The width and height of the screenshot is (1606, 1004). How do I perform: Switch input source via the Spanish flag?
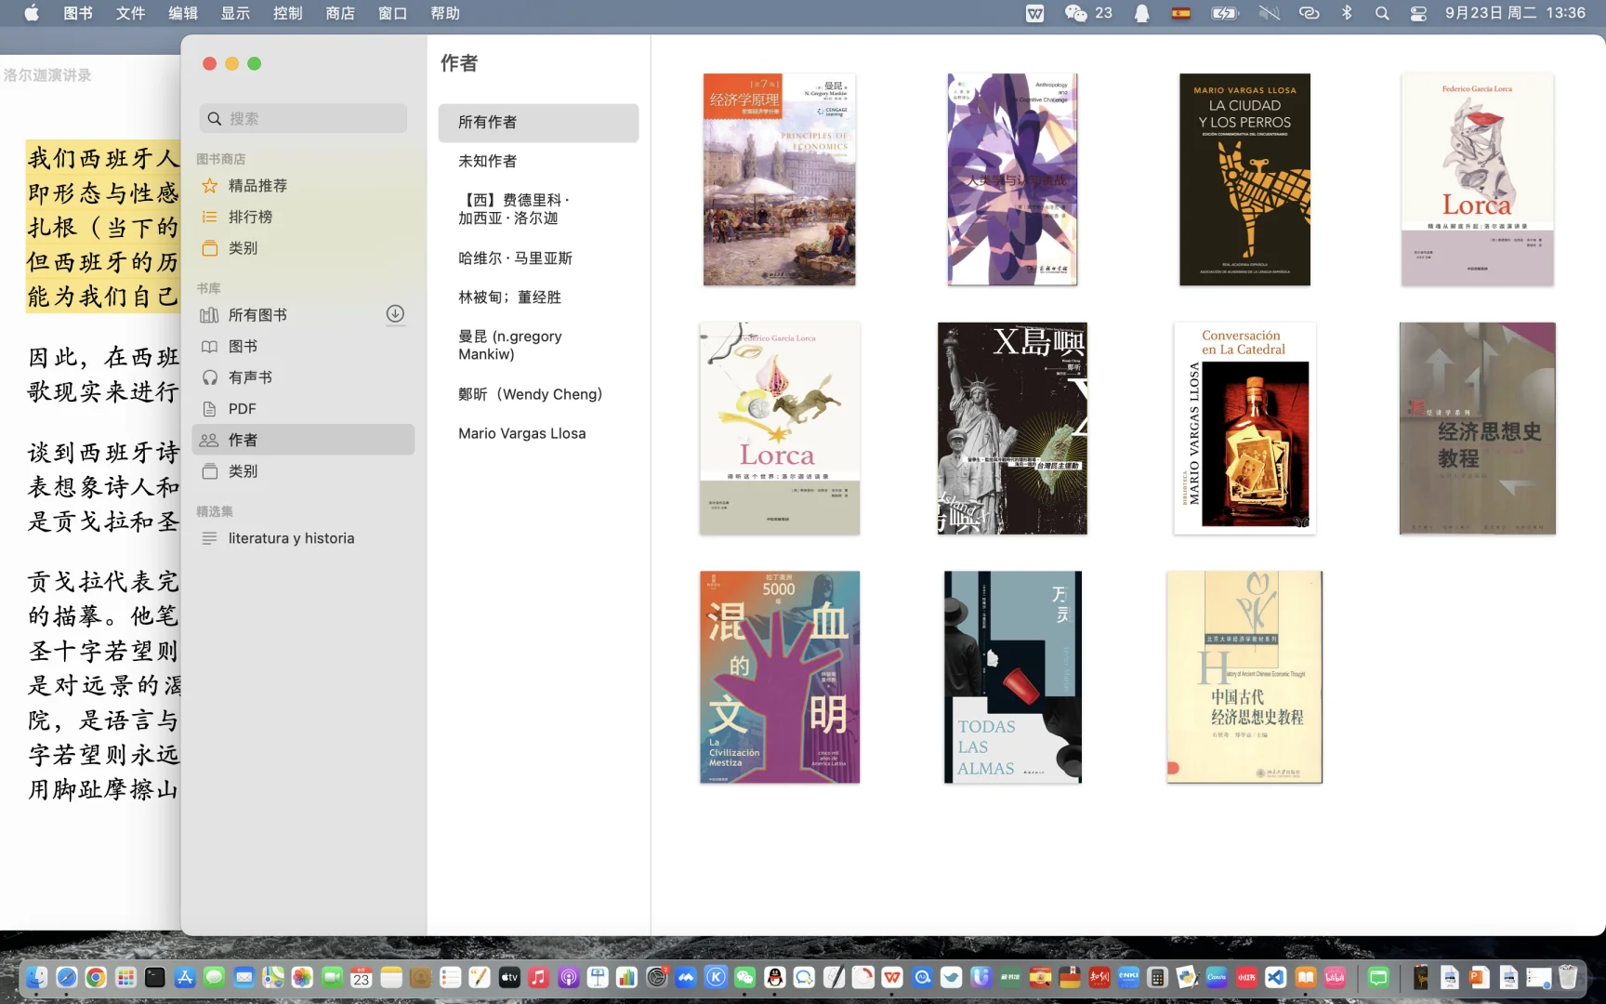[x=1181, y=13]
